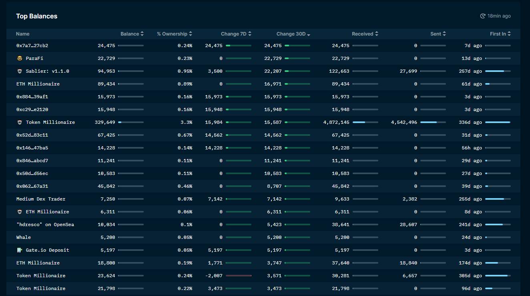Select the robot icon next to Token Millionaire
The image size is (530, 296).
(x=19, y=122)
